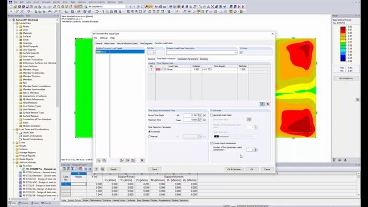Open the Damping sub-tab

pos(204,59)
